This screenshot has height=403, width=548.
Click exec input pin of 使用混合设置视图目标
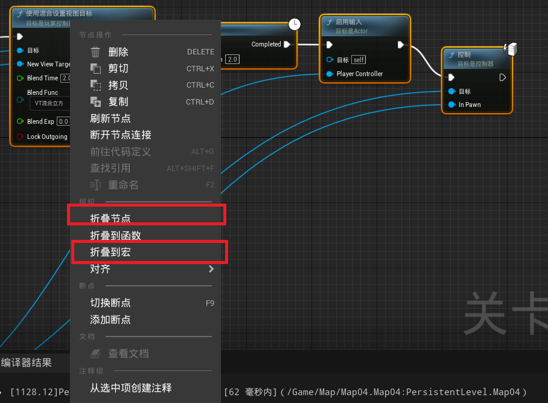tap(20, 36)
